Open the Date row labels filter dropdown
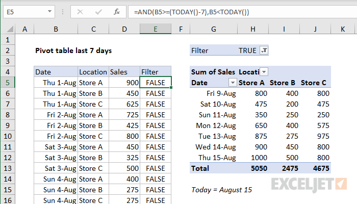The height and width of the screenshot is (204, 357). [x=232, y=83]
